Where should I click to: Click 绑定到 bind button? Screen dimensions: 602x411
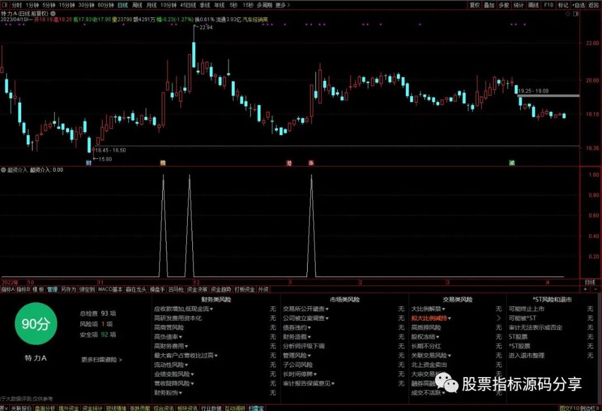(x=87, y=289)
